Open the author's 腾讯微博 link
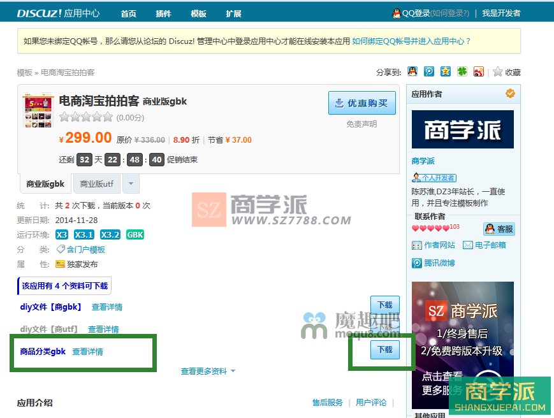Screen dimensions: 554x418 point(434,263)
